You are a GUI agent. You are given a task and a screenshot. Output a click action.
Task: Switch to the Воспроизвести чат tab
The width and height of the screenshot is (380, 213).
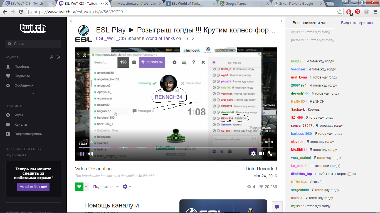click(310, 23)
